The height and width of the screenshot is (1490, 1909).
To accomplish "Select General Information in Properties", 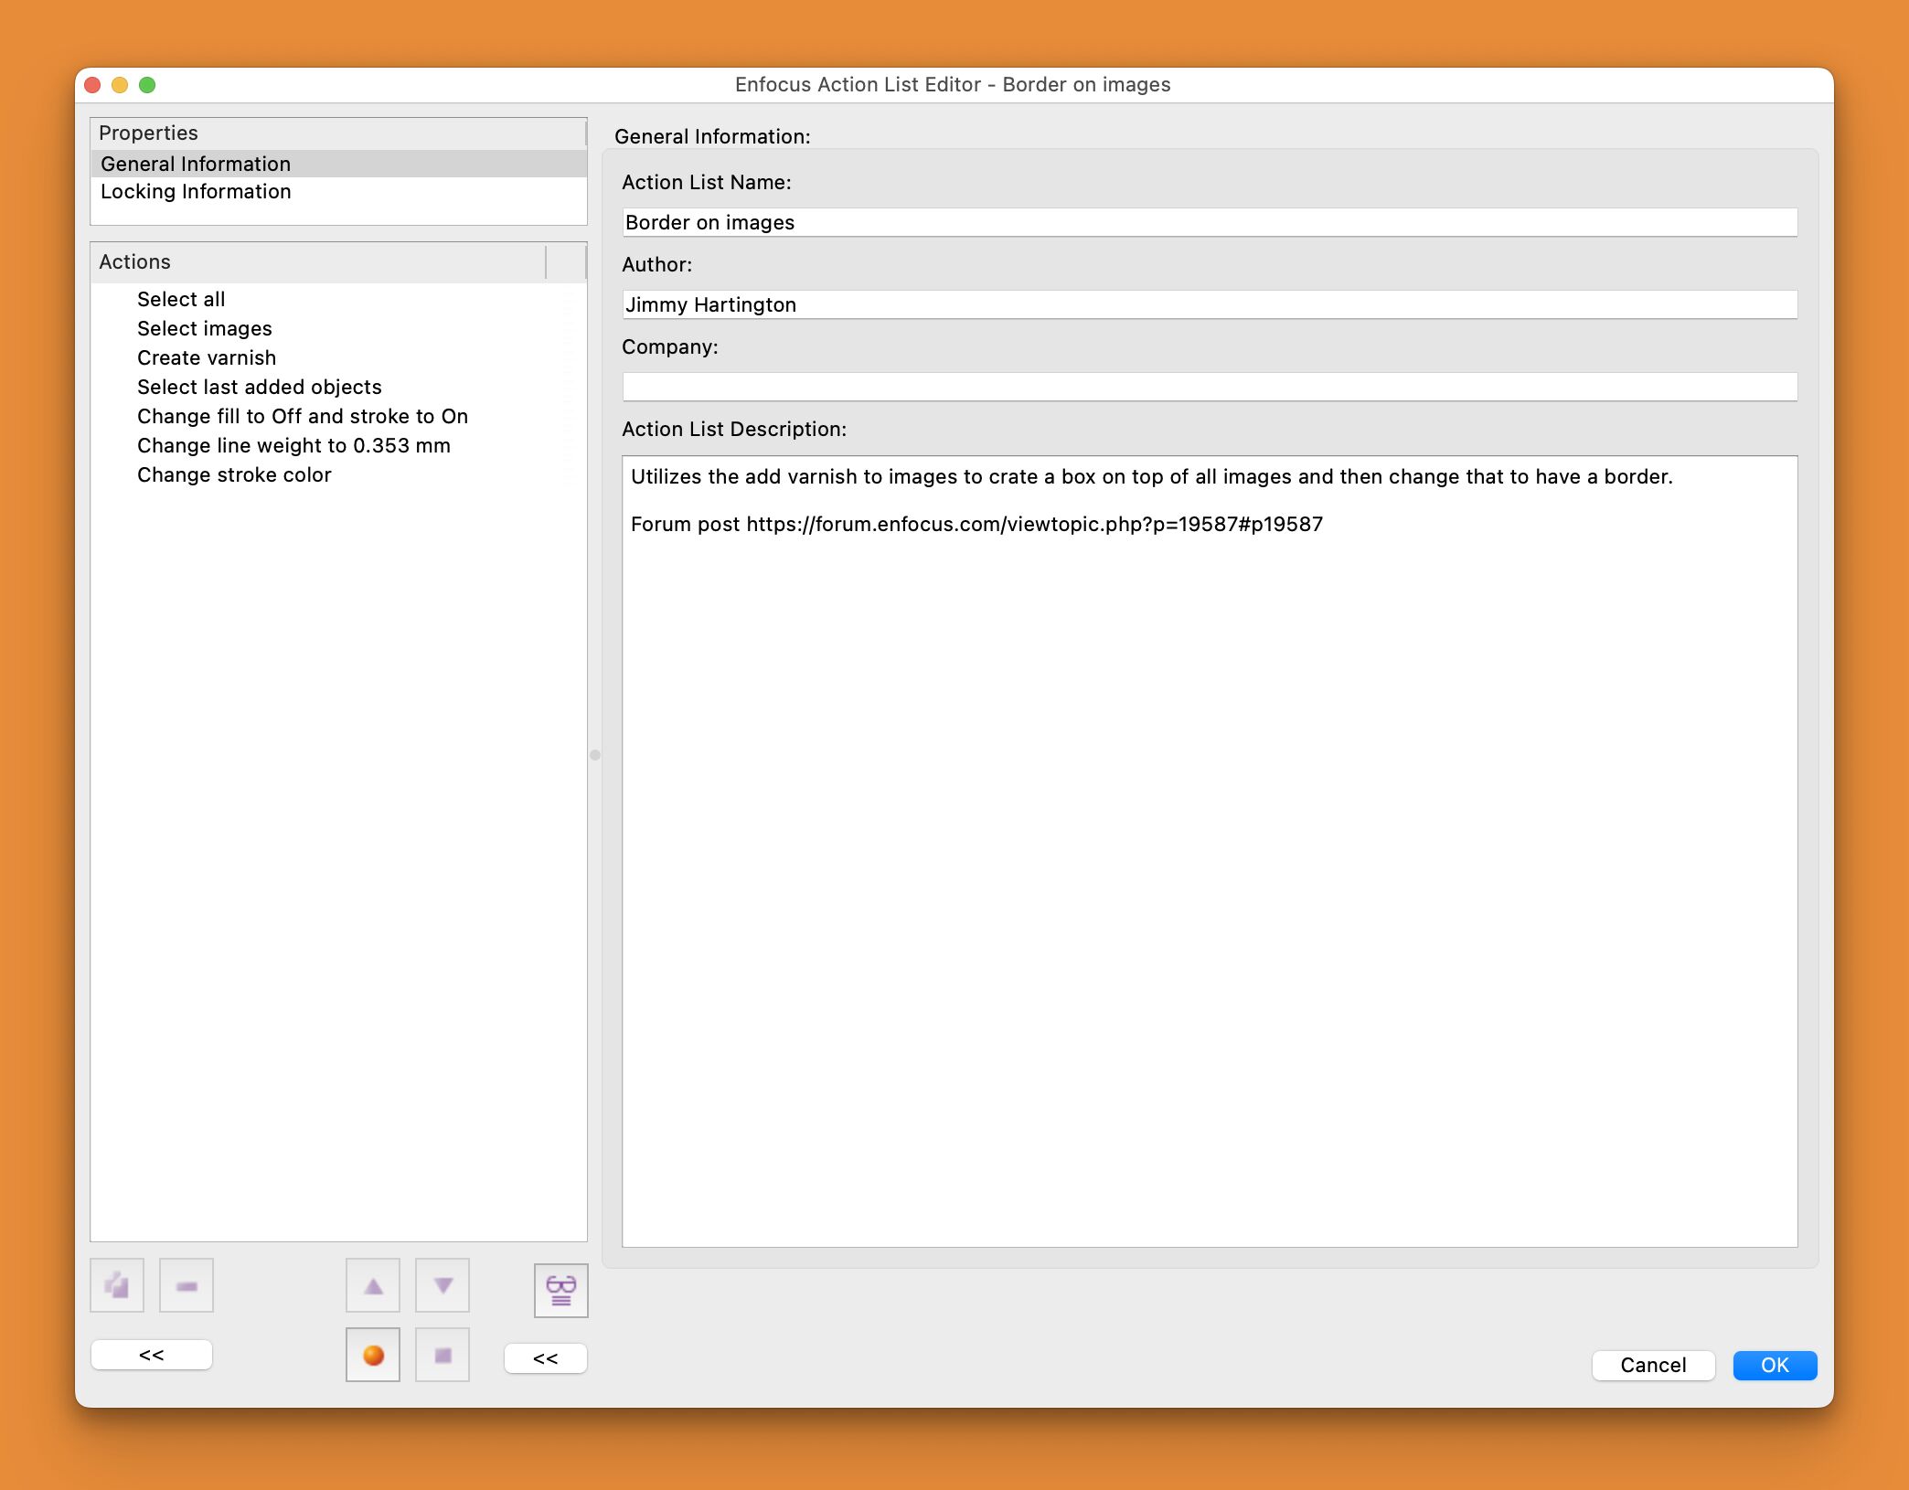I will coord(195,163).
